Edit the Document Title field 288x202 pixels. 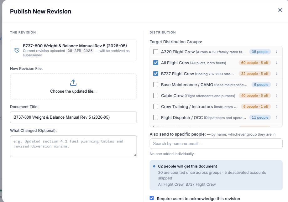[73, 117]
